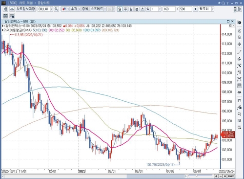Toggle the A auto-scale button at bottom
The height and width of the screenshot is (179, 244).
point(225,176)
